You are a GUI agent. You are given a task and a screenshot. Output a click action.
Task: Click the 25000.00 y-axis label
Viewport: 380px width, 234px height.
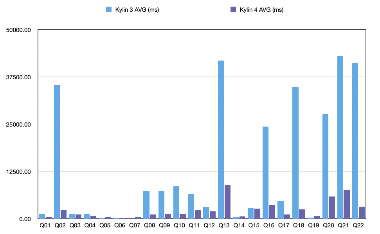tap(18, 125)
